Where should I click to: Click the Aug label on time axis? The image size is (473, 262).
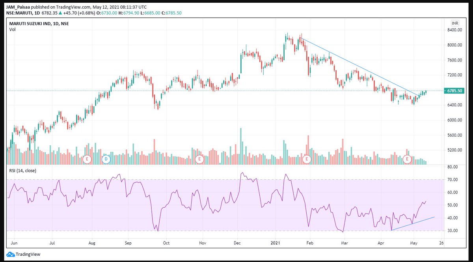click(x=92, y=244)
